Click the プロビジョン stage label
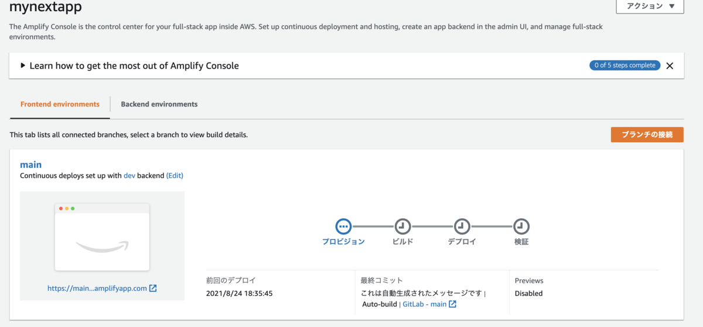Screen dimensions: 703x327 pos(343,242)
